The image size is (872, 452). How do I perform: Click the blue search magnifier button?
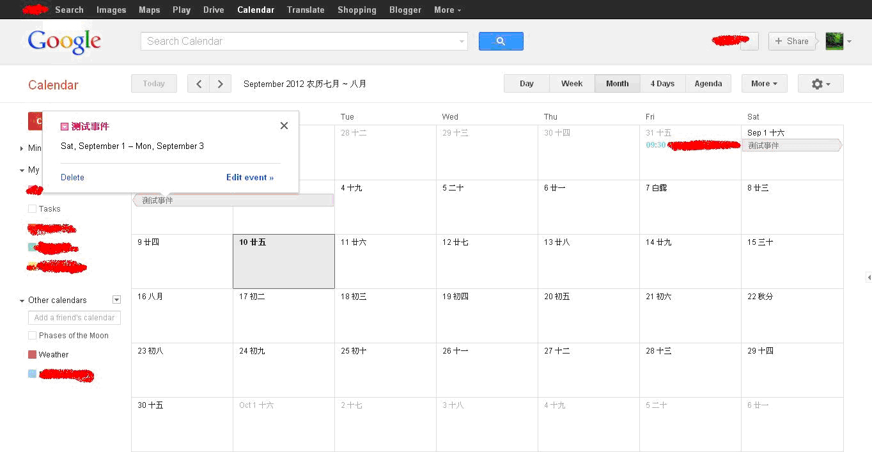pos(501,41)
